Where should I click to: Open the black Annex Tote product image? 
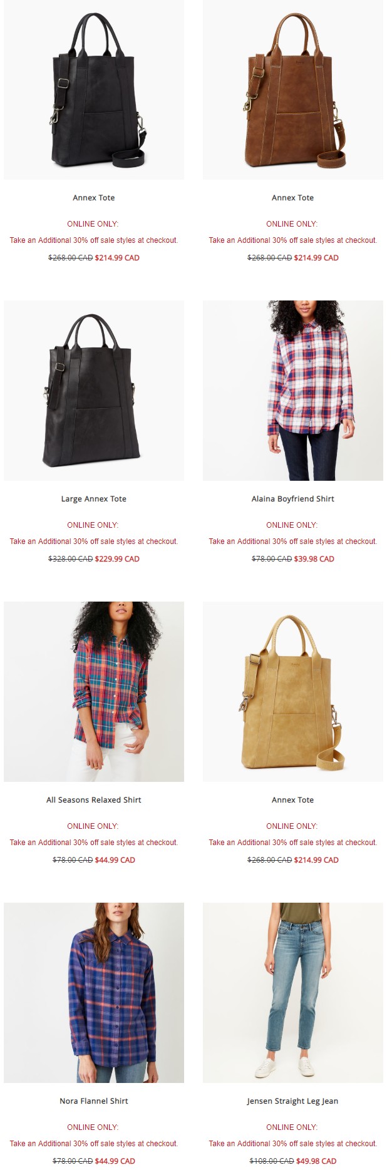[94, 90]
